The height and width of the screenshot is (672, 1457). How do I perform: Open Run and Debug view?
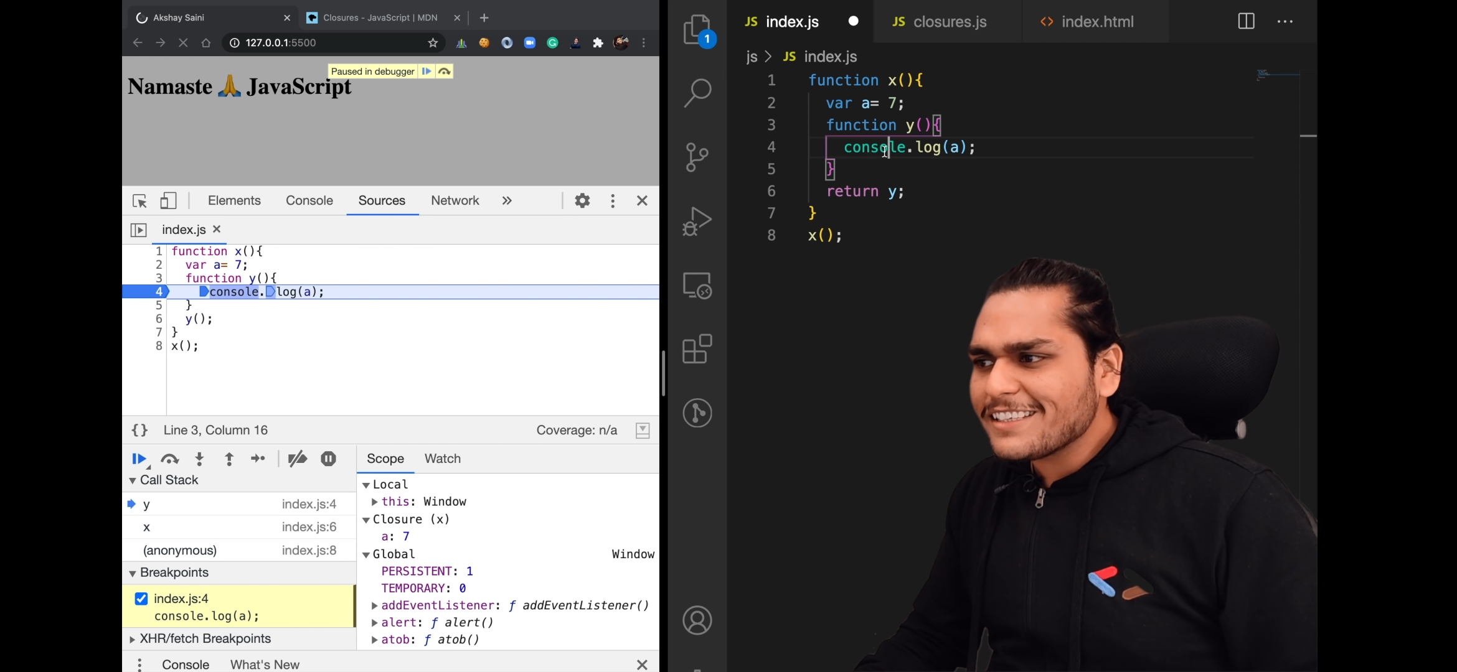click(x=697, y=221)
